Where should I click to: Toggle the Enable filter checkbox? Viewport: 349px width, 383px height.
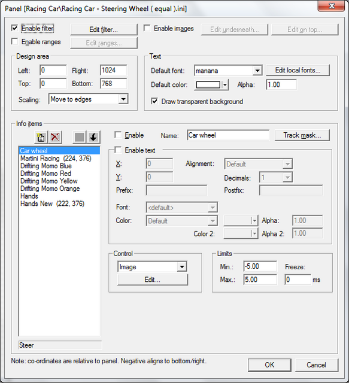14,28
